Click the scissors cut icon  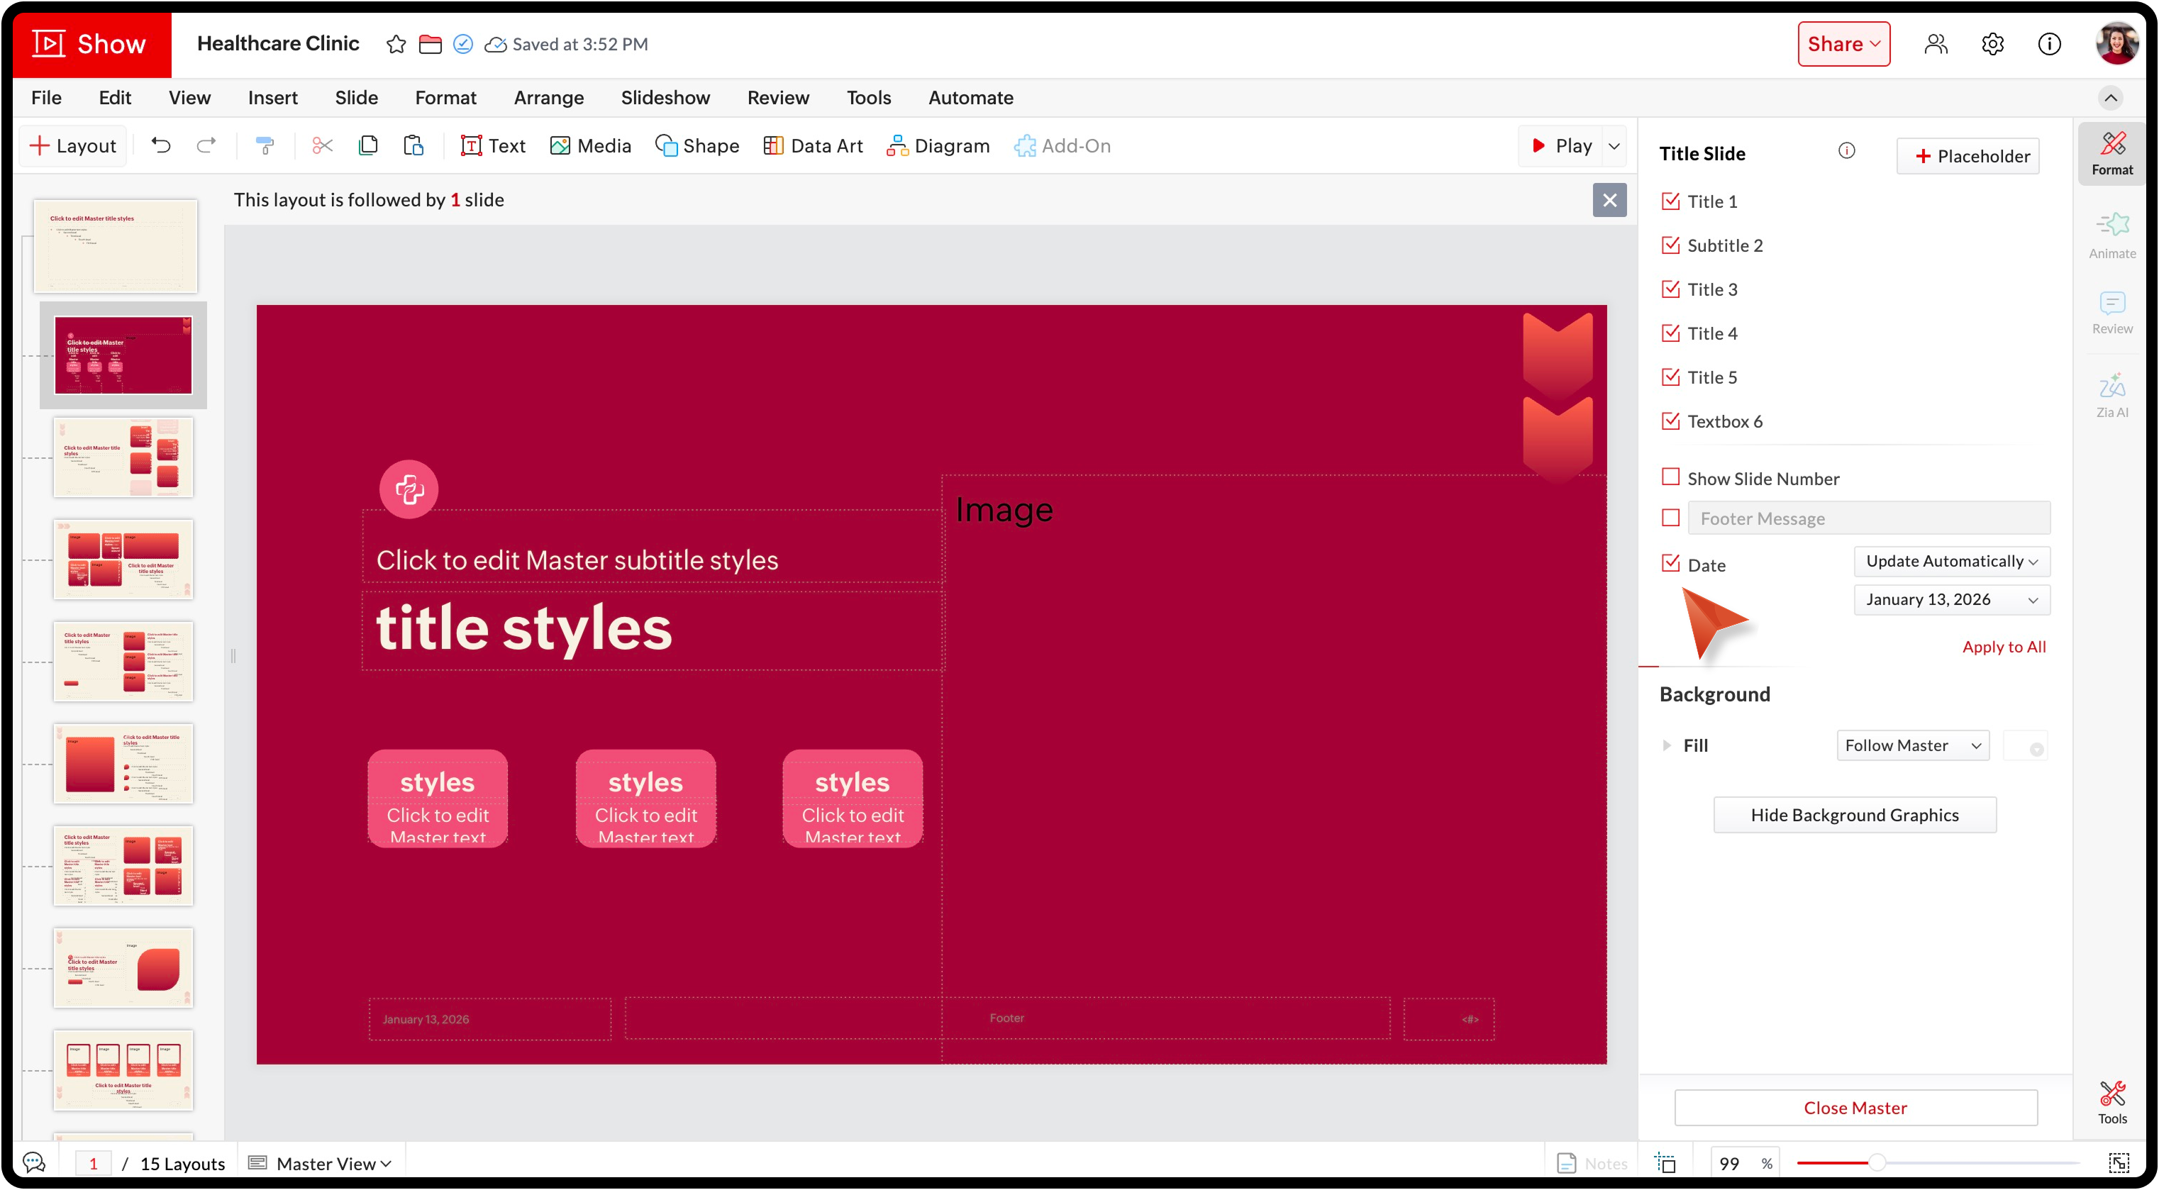[323, 146]
